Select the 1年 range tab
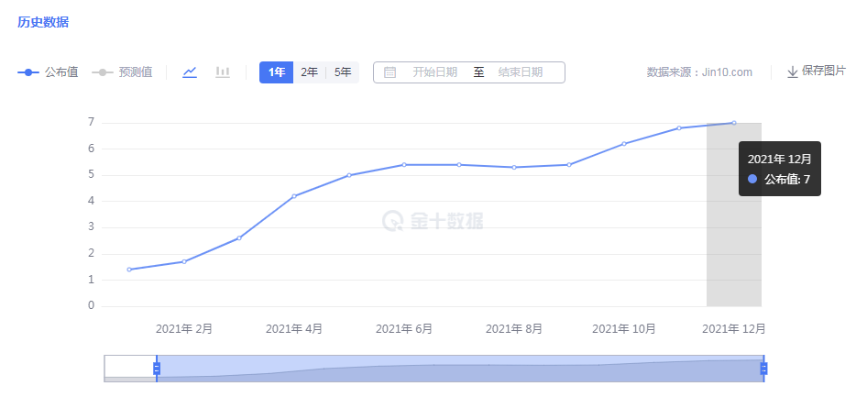The width and height of the screenshot is (867, 419). [277, 72]
